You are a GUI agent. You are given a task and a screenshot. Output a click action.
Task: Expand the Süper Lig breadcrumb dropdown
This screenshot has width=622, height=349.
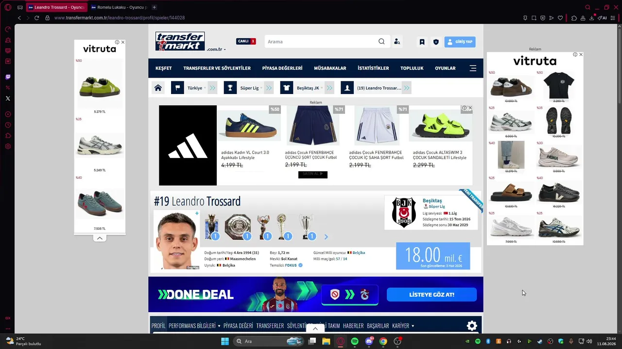click(269, 88)
